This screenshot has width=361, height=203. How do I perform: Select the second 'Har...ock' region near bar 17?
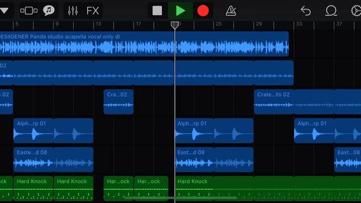(x=151, y=188)
